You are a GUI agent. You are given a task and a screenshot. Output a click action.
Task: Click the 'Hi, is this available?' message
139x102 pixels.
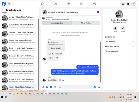55,54
